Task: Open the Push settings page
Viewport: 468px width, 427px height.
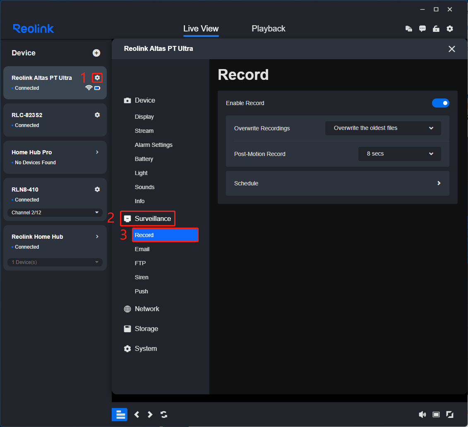Action: pos(141,291)
